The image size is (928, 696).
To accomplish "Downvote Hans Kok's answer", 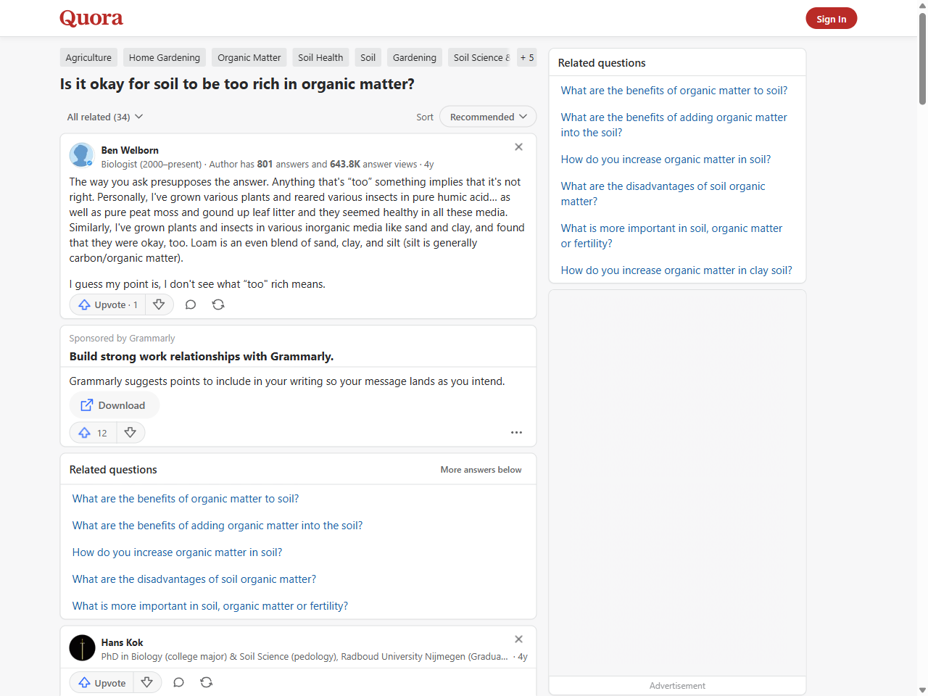I will coord(147,682).
